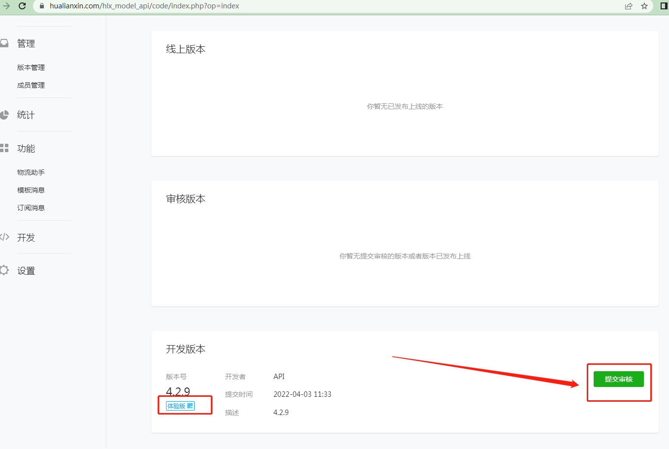Open the browser side panel icon

click(x=664, y=6)
